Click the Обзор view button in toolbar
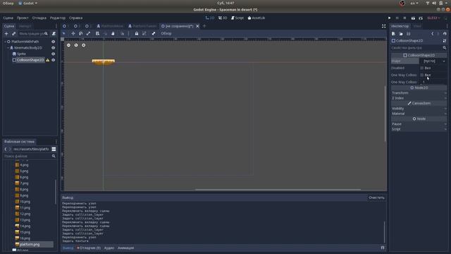451x254 pixels. (x=166, y=34)
